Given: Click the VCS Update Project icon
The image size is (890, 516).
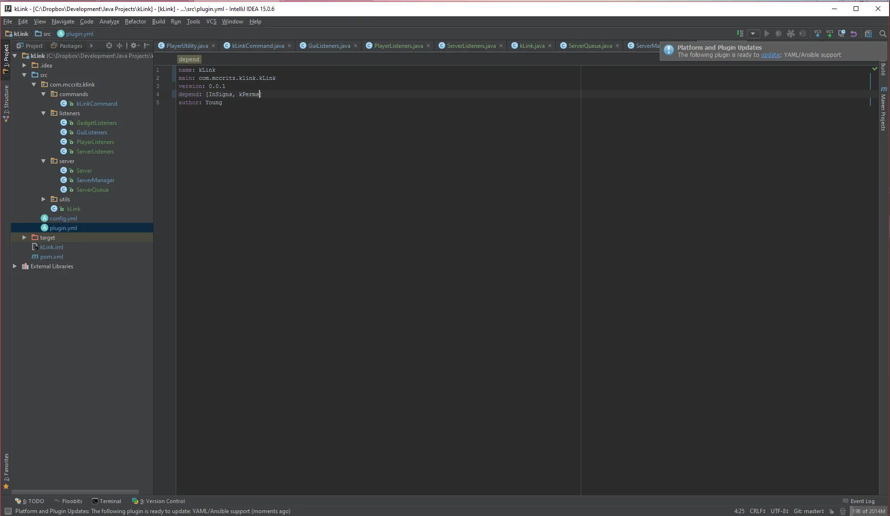Looking at the screenshot, I should tap(818, 33).
